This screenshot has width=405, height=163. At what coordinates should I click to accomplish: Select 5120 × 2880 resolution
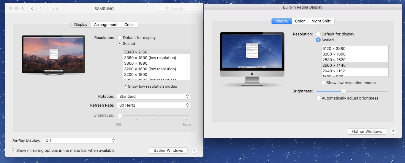(x=334, y=48)
